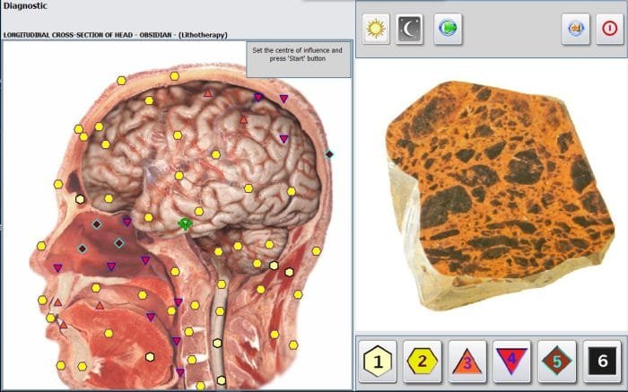Click the crescent moon icon button
Viewport: 628px width, 392px height.
tap(409, 29)
